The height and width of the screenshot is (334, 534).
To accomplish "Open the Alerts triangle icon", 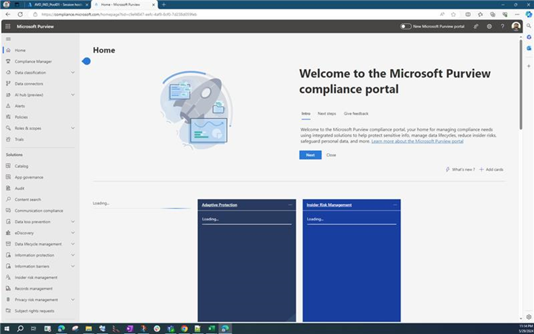I will [x=8, y=106].
